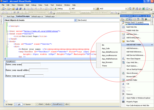Select the Split view button

[x=18, y=104]
